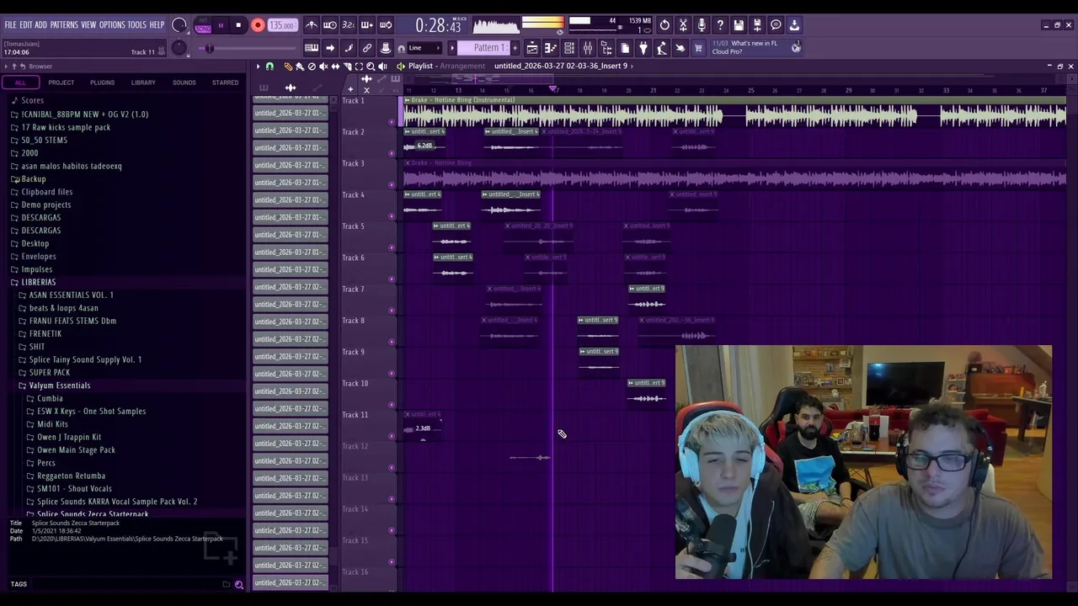Open the OPTIONS menu
The height and width of the screenshot is (606, 1078).
[111, 25]
